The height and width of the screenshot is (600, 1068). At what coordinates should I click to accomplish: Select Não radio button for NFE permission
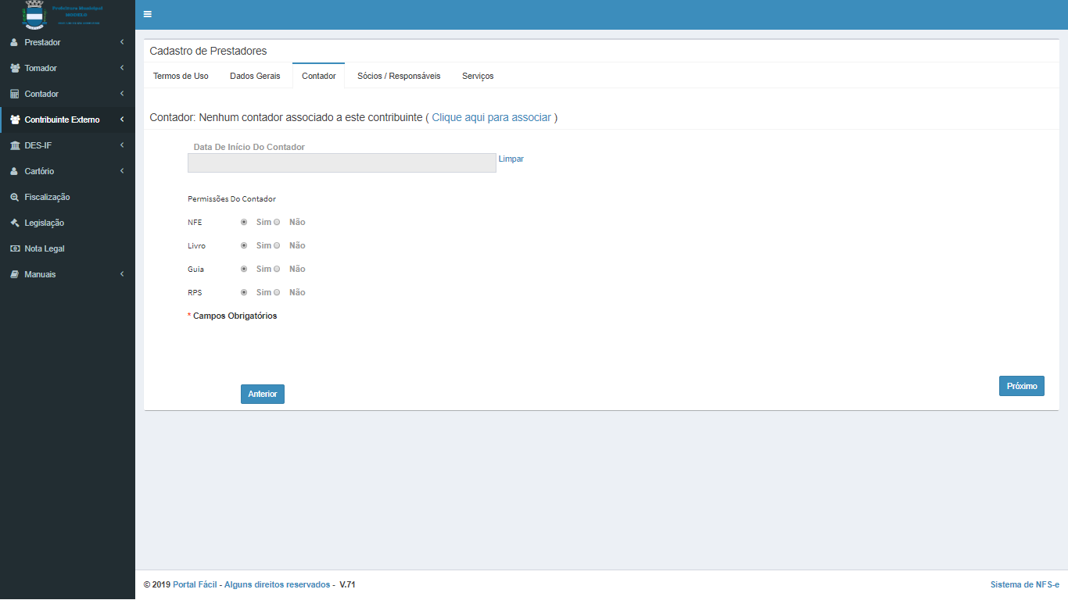[x=277, y=222]
